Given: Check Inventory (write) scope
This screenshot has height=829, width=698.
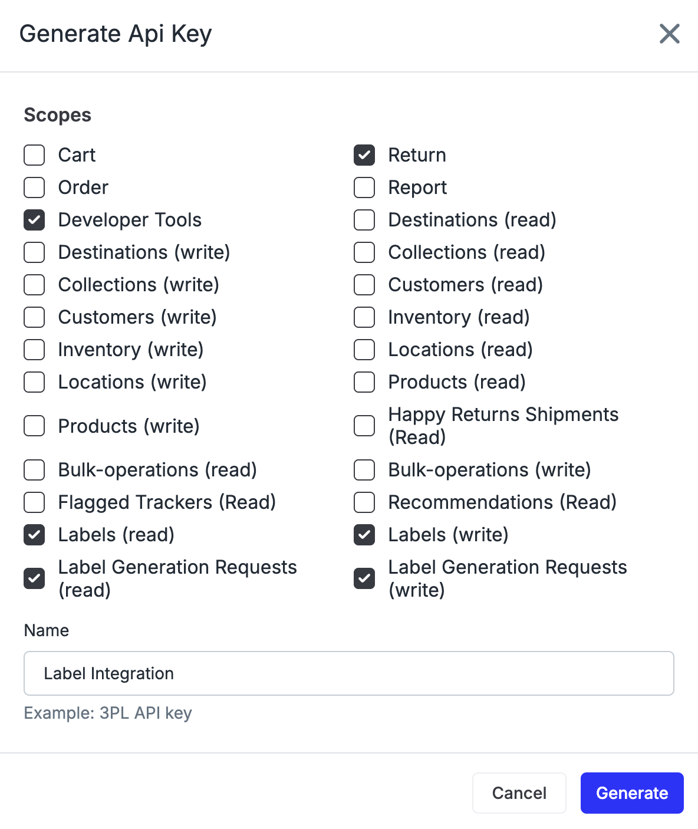Looking at the screenshot, I should (34, 350).
